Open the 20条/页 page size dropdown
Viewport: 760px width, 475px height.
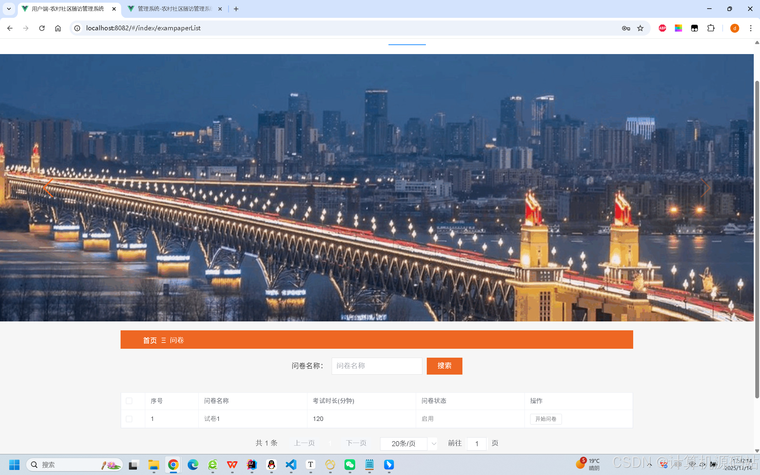pos(408,444)
